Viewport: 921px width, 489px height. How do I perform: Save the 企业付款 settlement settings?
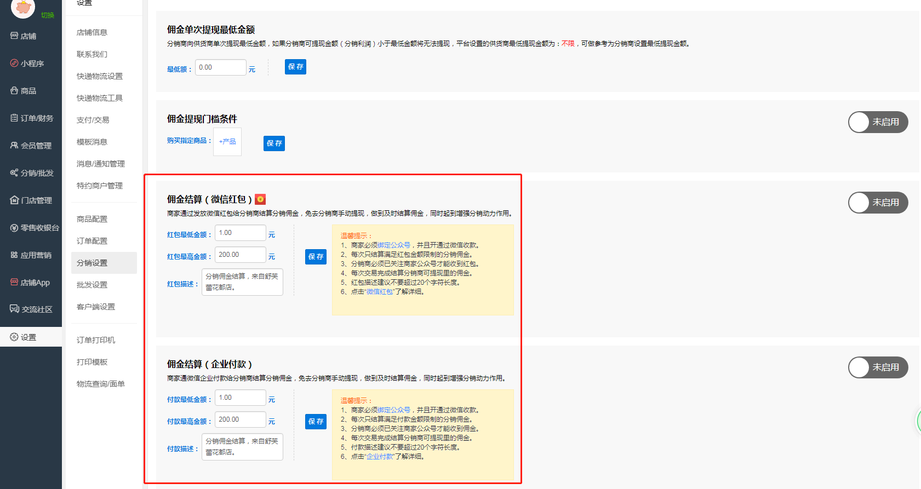[x=316, y=422]
